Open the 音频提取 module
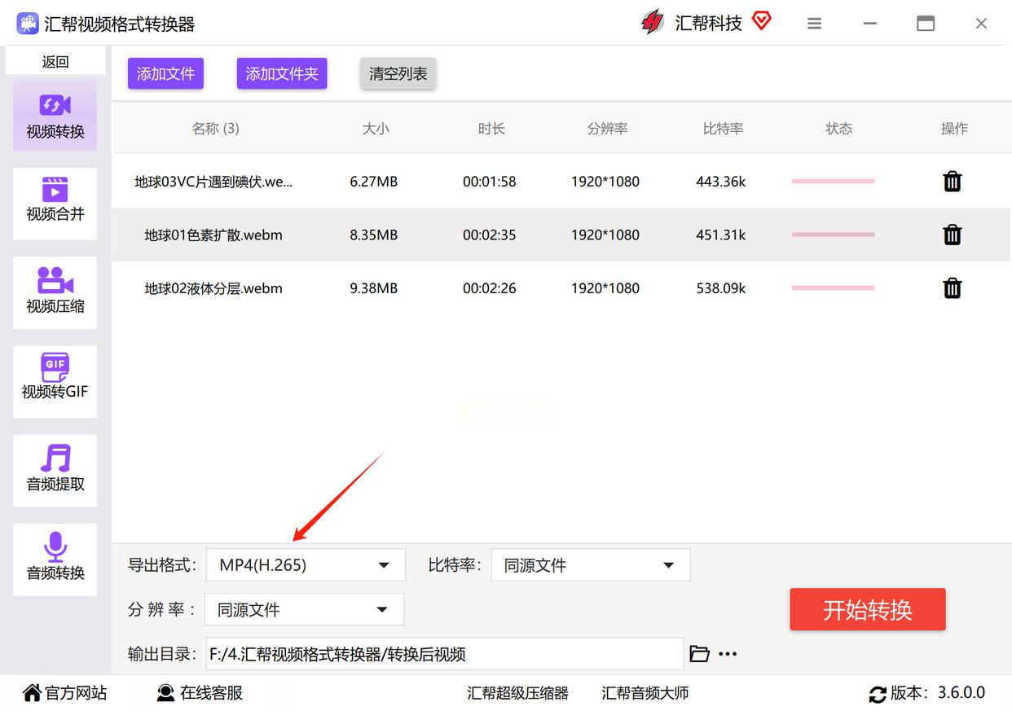1012x711 pixels. (55, 470)
